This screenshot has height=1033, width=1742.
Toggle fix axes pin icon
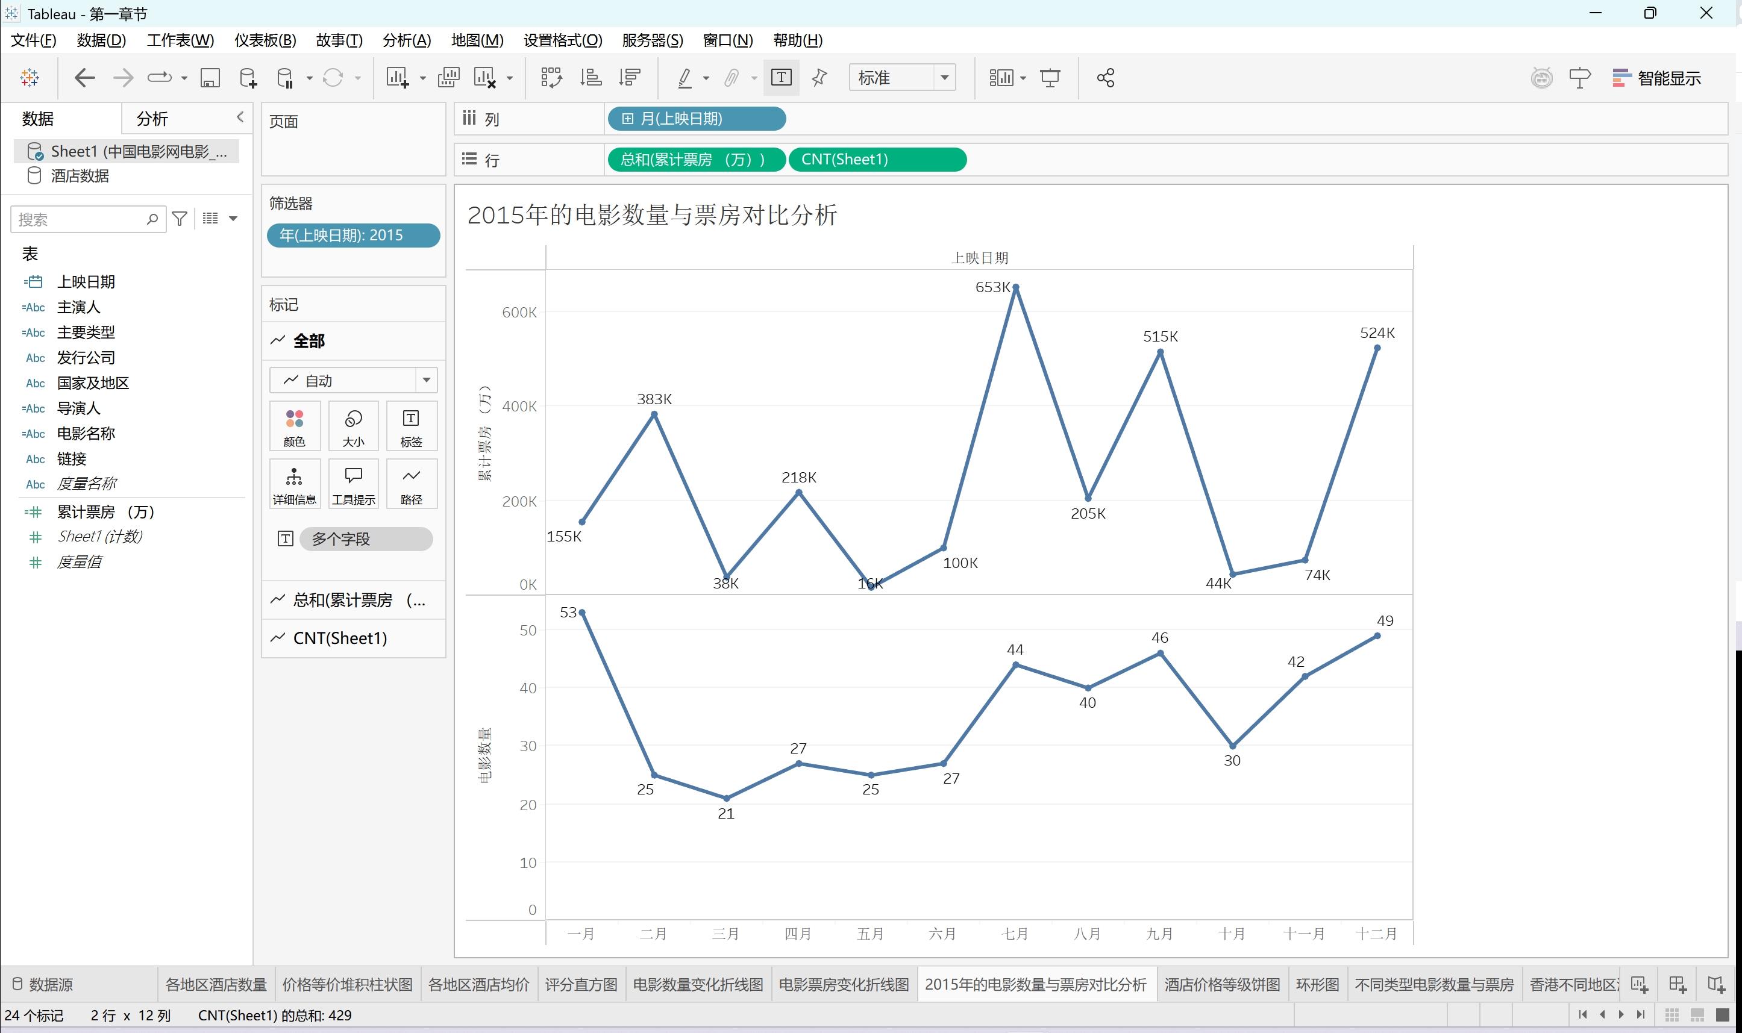coord(819,78)
